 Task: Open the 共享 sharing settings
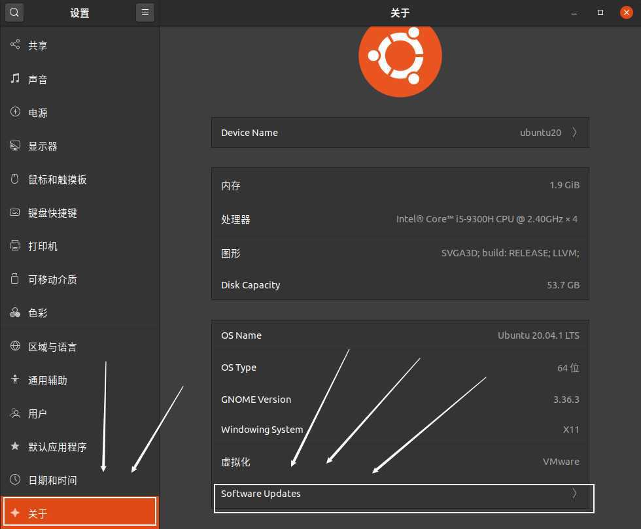pyautogui.click(x=80, y=45)
